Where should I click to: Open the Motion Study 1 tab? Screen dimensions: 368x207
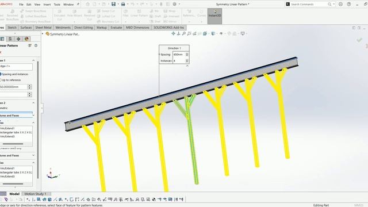pos(36,194)
